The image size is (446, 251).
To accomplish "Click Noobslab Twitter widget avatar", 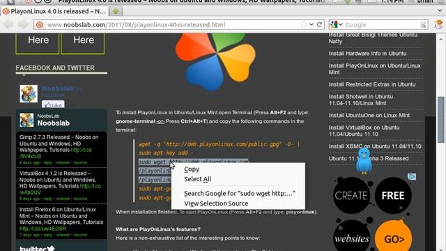I will 26,120.
